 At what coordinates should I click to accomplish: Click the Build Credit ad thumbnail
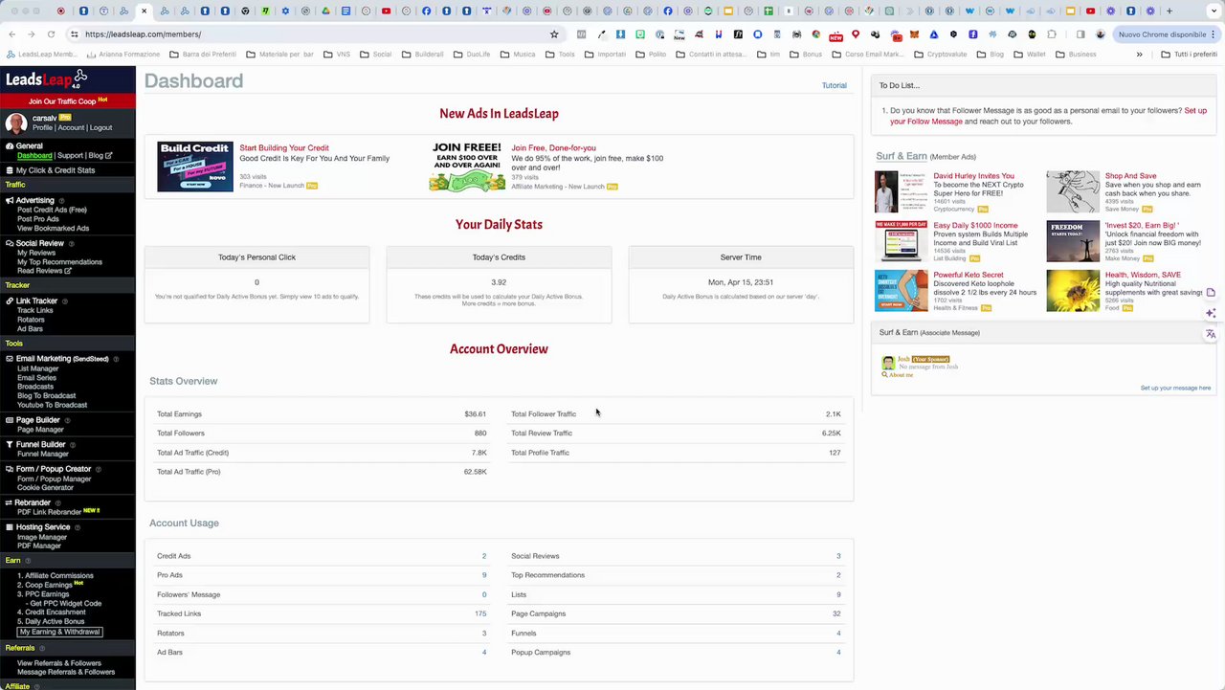coord(195,167)
